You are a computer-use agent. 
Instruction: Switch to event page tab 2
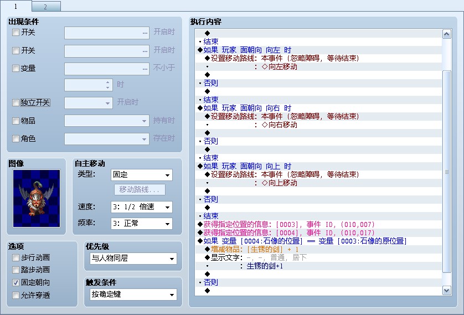[46, 7]
